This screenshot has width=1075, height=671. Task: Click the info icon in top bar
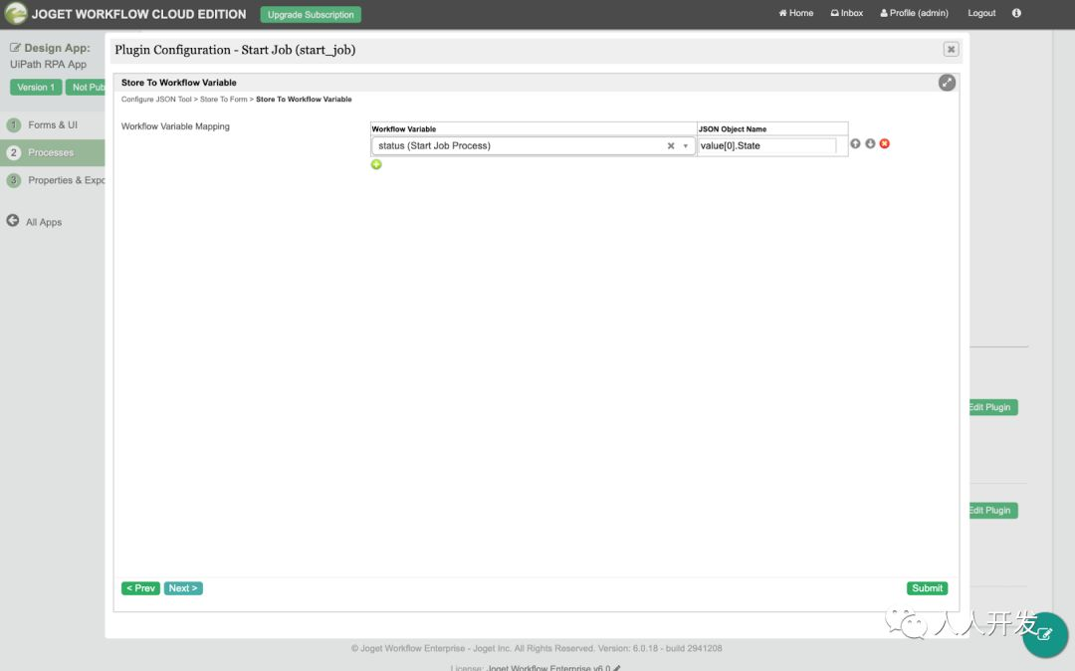pos(1016,13)
